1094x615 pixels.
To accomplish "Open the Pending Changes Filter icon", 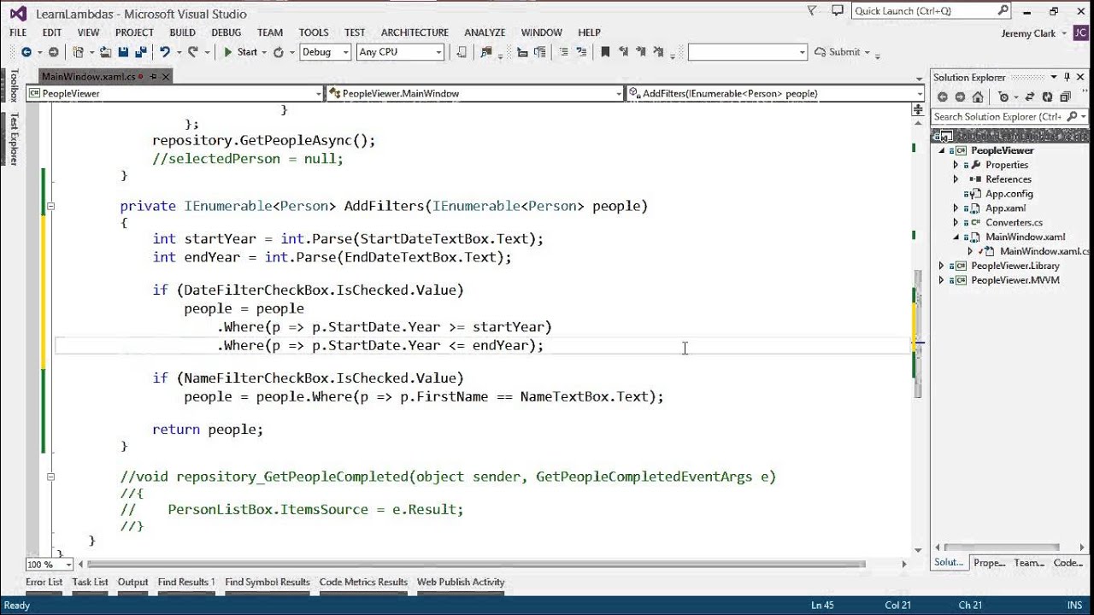I will point(1005,97).
